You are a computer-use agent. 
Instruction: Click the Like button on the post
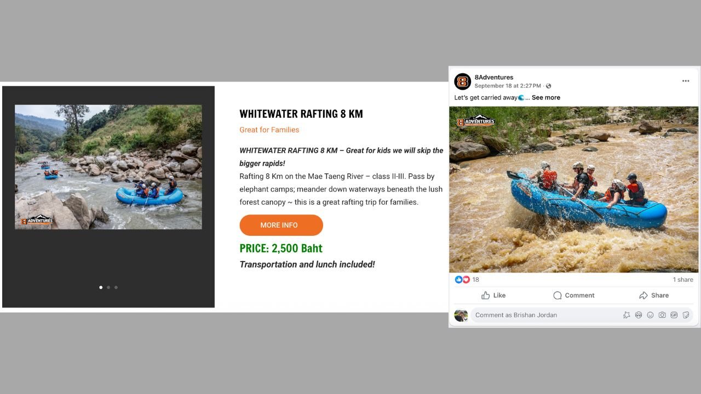(x=493, y=296)
